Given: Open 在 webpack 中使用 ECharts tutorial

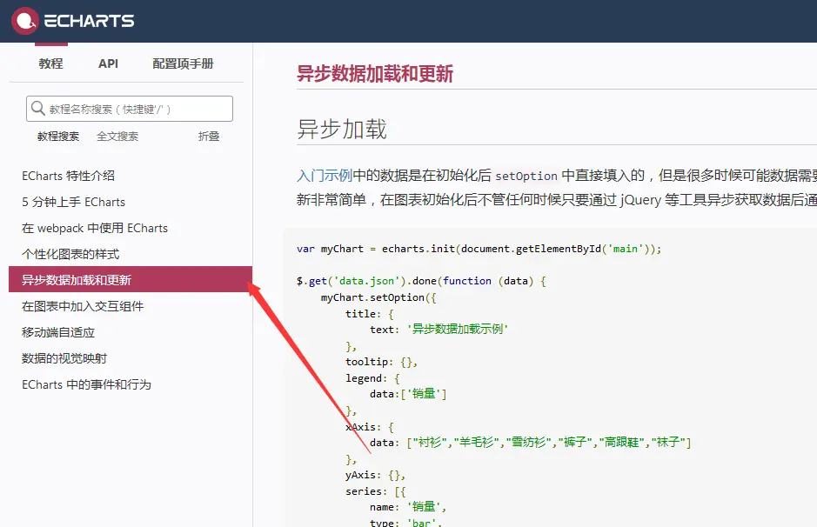Looking at the screenshot, I should 95,228.
